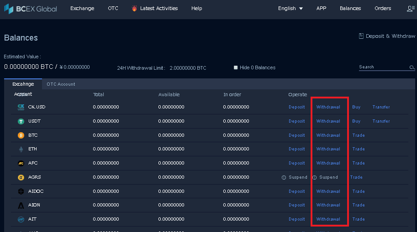Click Buy for USDT
Screen dimensions: 417x232
pos(356,121)
